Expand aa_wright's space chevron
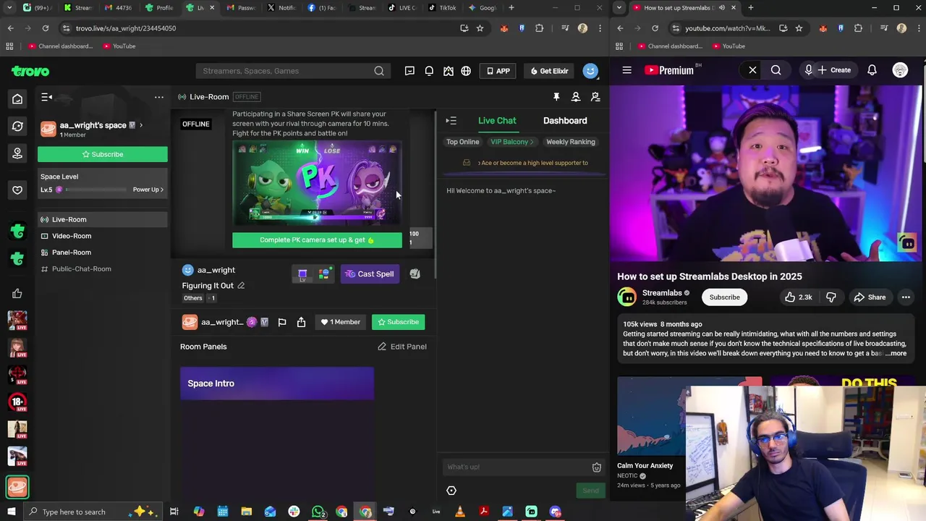Image resolution: width=926 pixels, height=521 pixels. point(140,125)
